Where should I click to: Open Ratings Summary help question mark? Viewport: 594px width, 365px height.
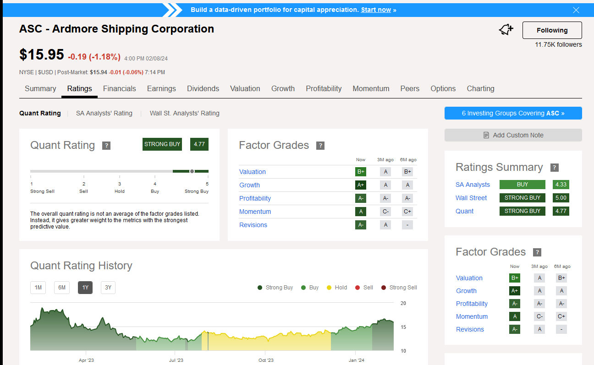click(554, 168)
